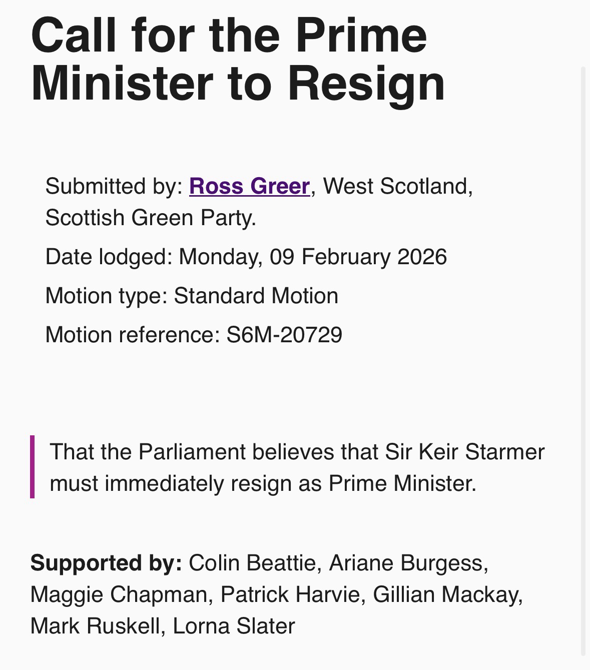The height and width of the screenshot is (670, 590).
Task: Select supporter name Maggie Chapman
Action: [119, 594]
